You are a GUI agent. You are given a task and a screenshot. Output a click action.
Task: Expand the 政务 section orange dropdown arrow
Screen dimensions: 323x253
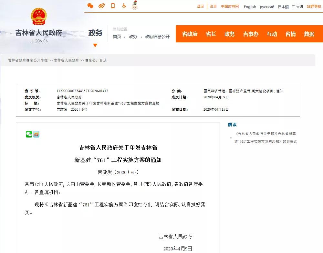(95, 45)
